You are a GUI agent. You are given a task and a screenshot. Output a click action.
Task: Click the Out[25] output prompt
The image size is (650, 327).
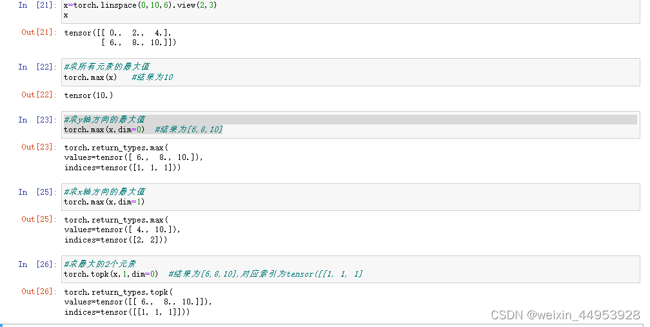point(39,219)
